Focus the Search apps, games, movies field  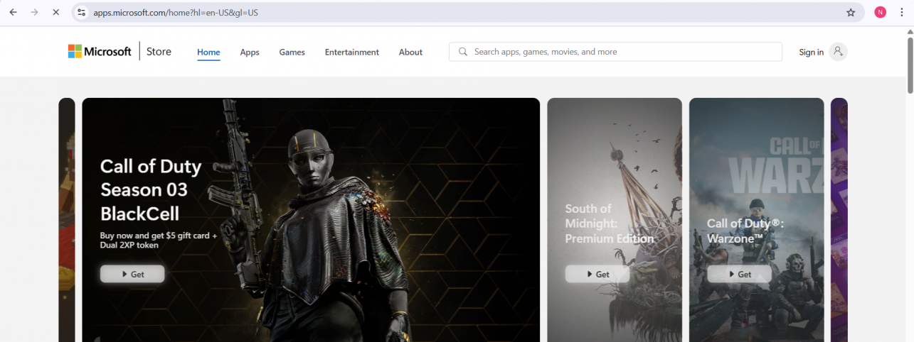pos(615,52)
